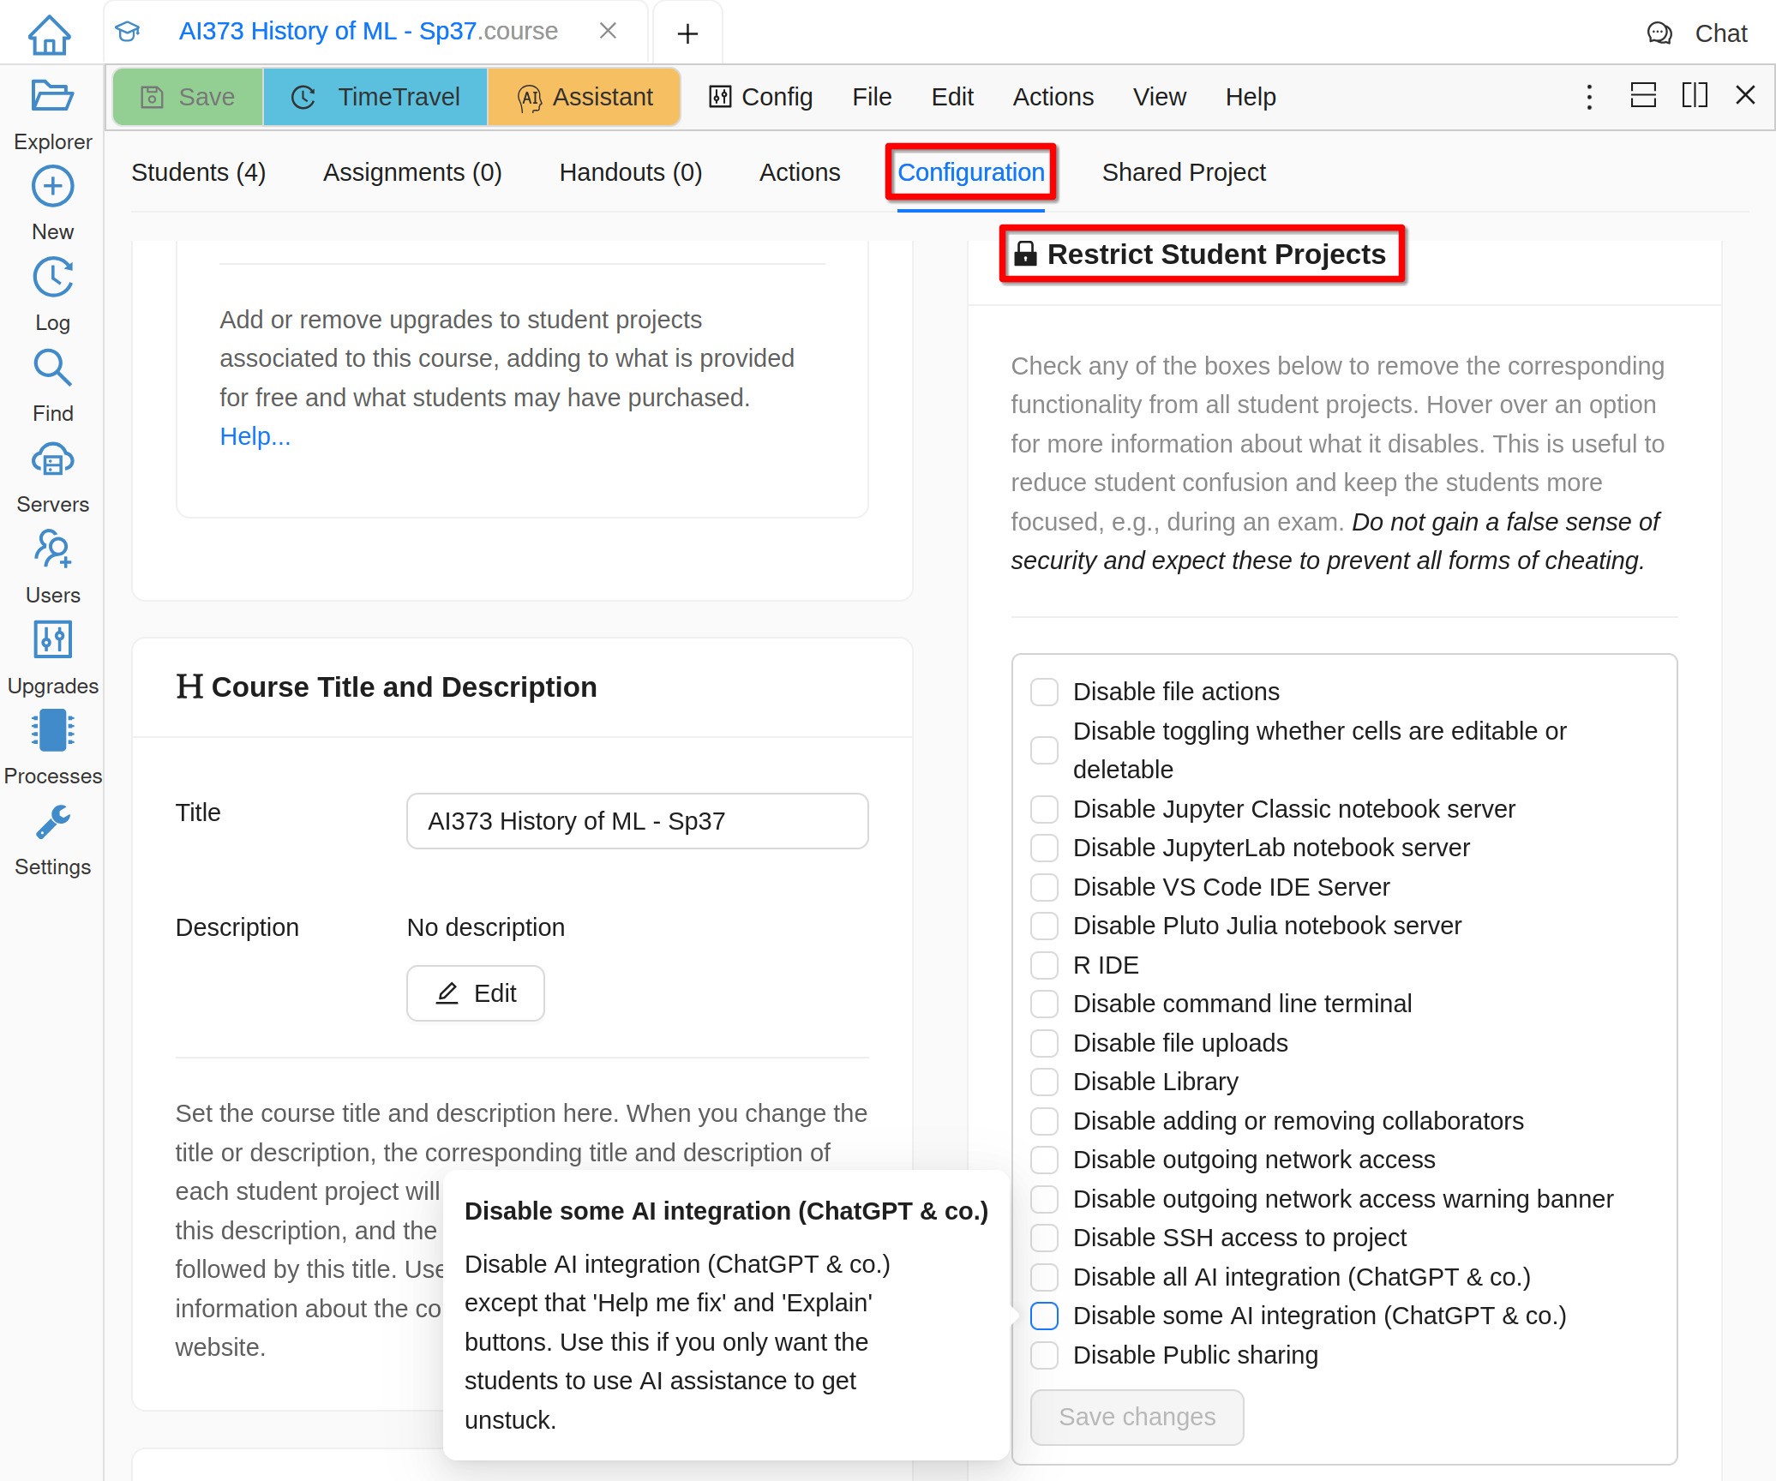
Task: Click the New file plus icon
Action: [52, 187]
